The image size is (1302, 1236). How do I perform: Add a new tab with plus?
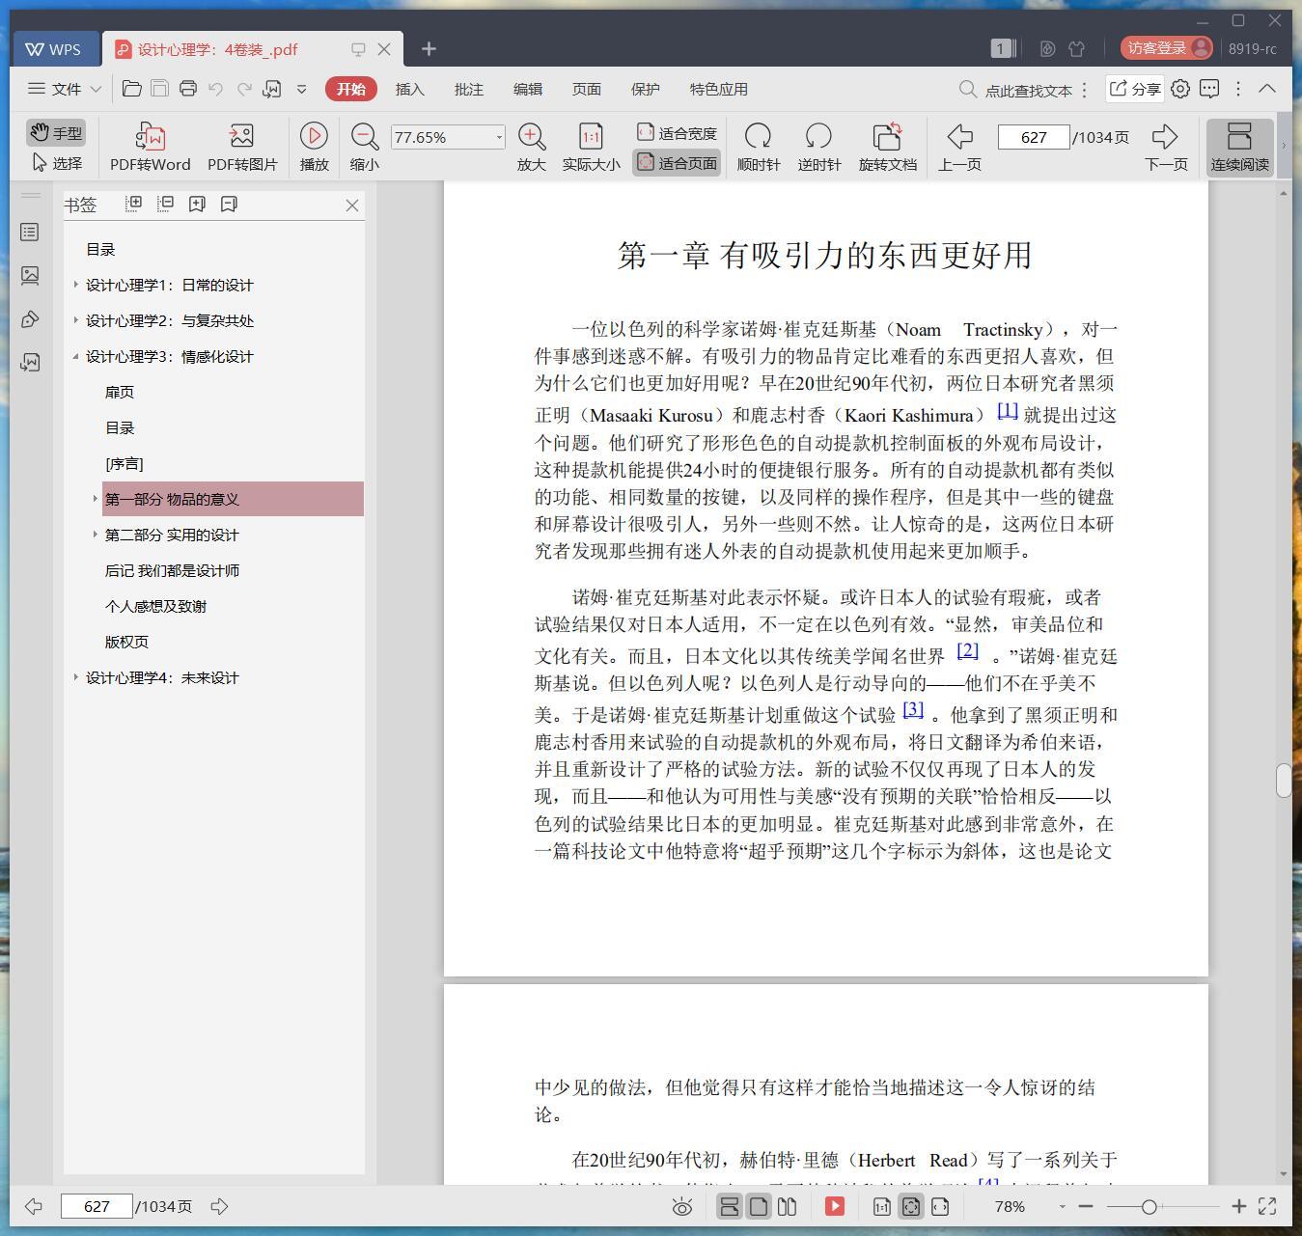pos(429,48)
